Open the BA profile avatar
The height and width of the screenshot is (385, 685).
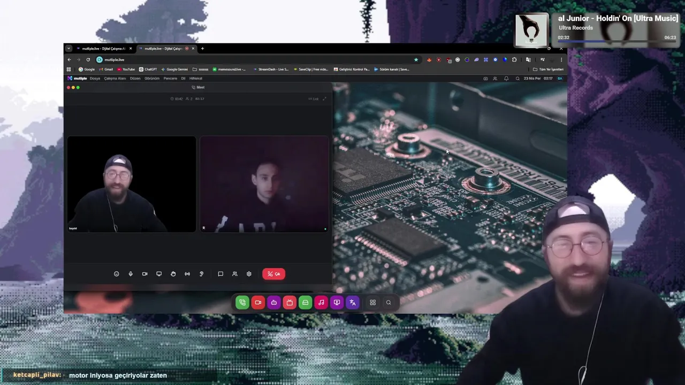point(560,79)
